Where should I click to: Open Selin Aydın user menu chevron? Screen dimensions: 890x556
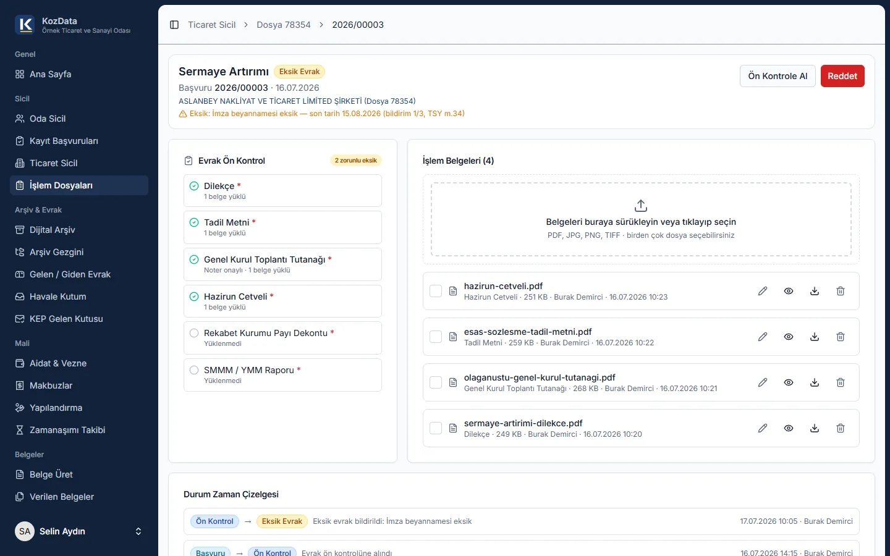138,531
